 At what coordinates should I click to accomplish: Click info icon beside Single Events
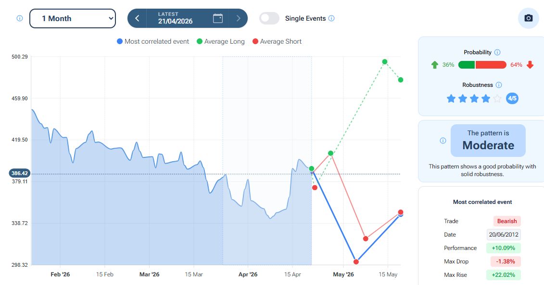(331, 19)
